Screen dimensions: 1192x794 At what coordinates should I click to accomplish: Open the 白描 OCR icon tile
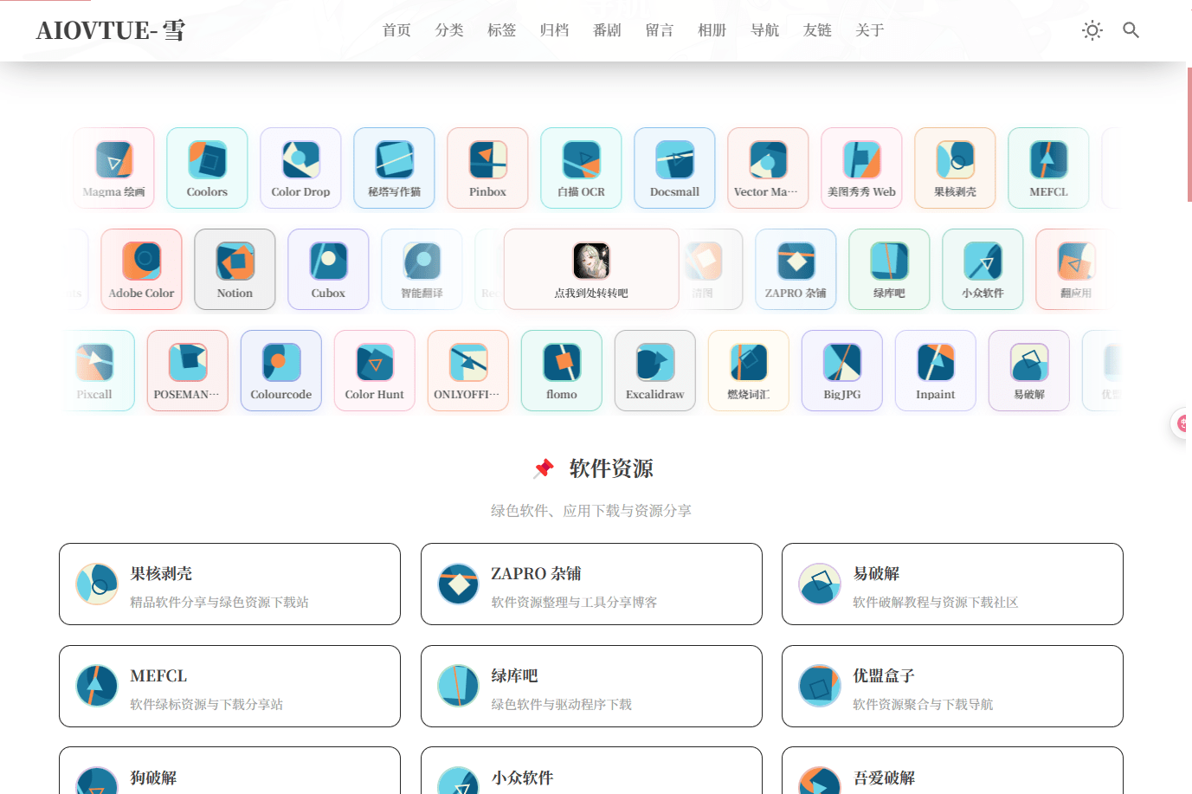(581, 168)
